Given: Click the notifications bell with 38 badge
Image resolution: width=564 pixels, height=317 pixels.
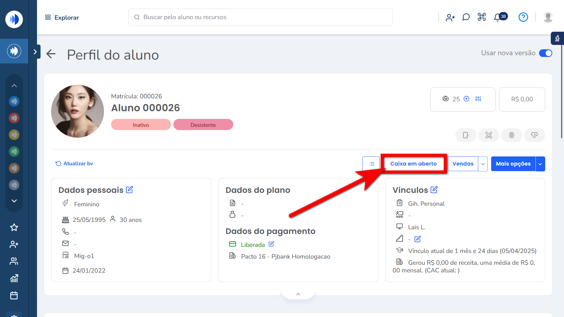Looking at the screenshot, I should click(x=498, y=17).
